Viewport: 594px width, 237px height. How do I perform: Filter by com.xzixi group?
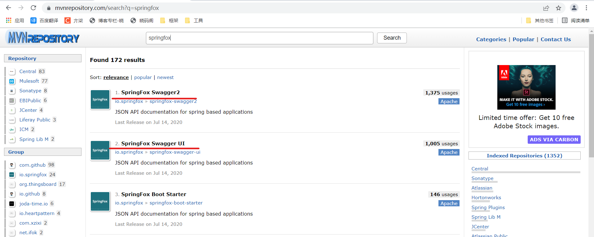[x=30, y=223]
